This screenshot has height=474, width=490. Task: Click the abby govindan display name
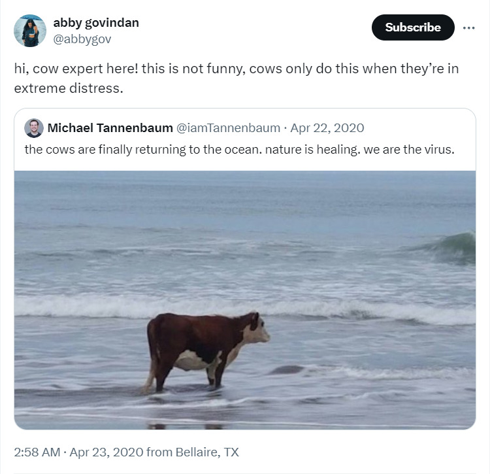click(96, 22)
